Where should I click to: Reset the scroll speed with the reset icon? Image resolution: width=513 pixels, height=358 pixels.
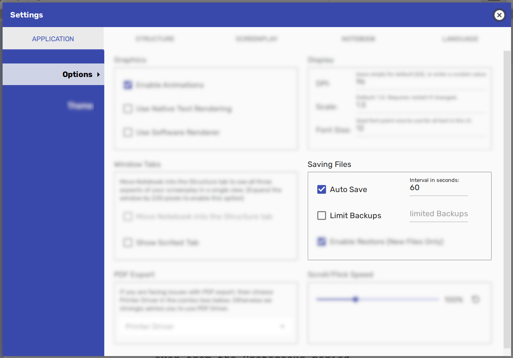click(x=476, y=300)
